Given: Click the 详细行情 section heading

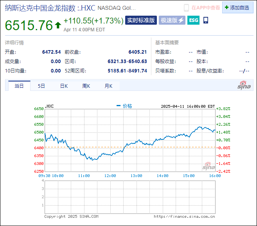Looking at the screenshot, I should [14, 43].
